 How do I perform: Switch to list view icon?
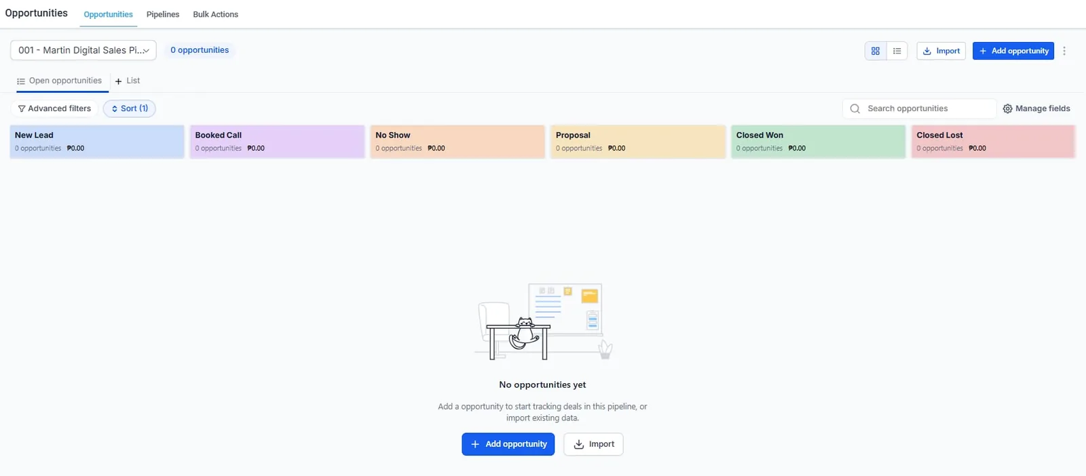pos(897,51)
